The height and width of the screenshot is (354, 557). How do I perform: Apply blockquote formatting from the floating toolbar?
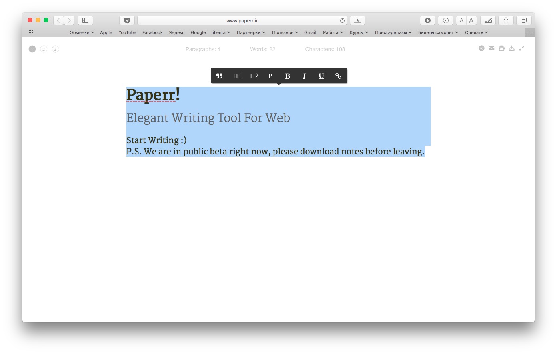pyautogui.click(x=219, y=76)
